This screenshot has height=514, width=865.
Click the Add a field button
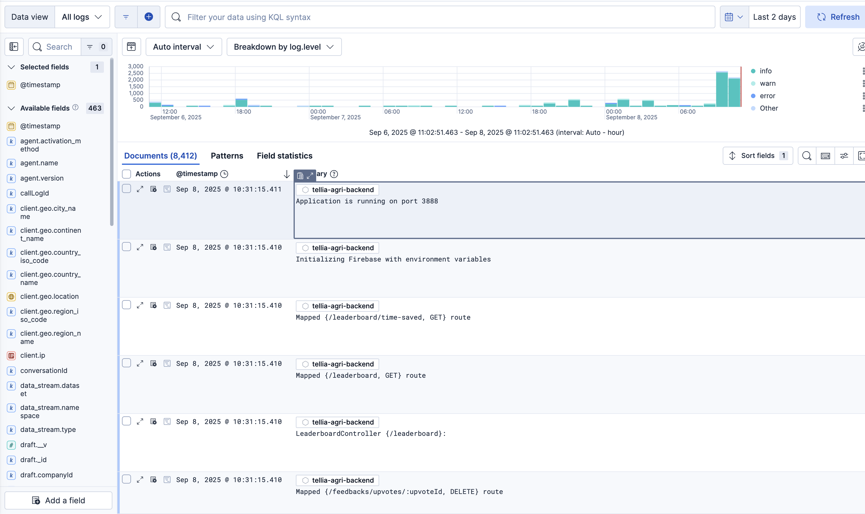point(58,500)
